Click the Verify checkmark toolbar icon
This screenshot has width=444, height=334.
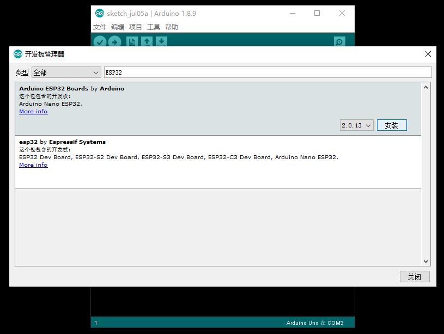(x=100, y=42)
